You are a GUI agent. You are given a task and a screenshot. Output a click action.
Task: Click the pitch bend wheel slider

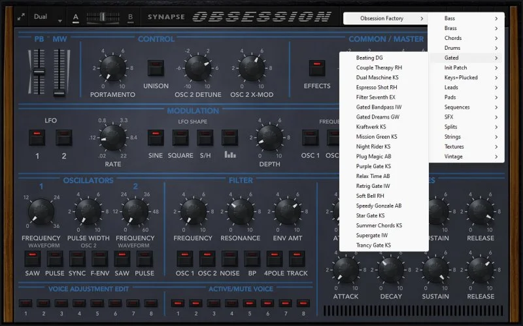pyautogui.click(x=39, y=72)
